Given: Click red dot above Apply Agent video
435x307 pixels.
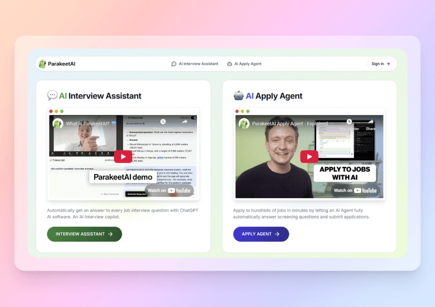Looking at the screenshot, I should pyautogui.click(x=237, y=111).
